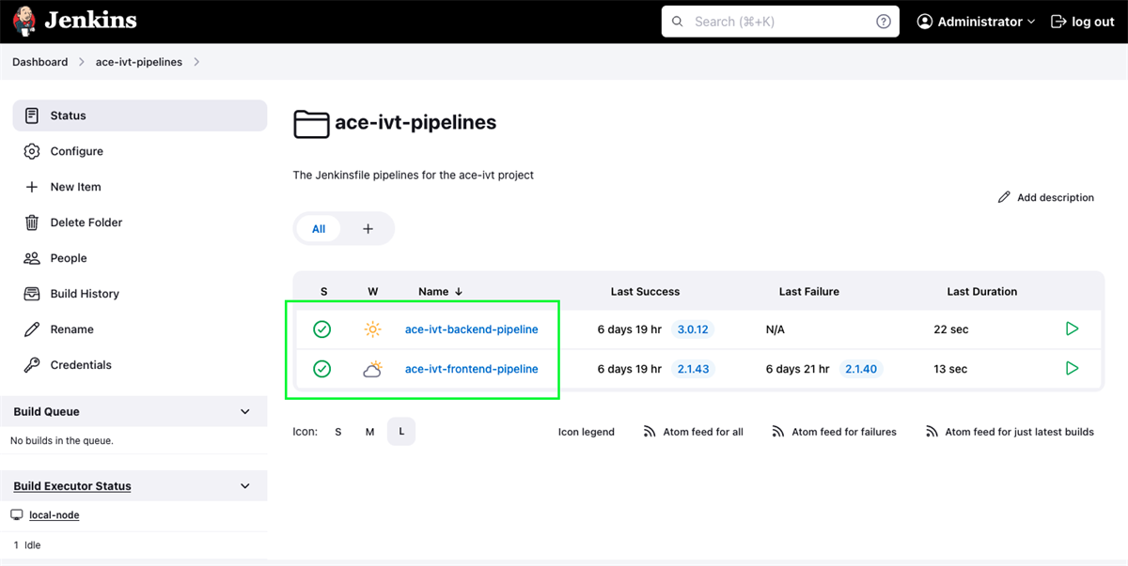Click the cloudy weather icon for frontend pipeline
The height and width of the screenshot is (566, 1128).
coord(372,369)
